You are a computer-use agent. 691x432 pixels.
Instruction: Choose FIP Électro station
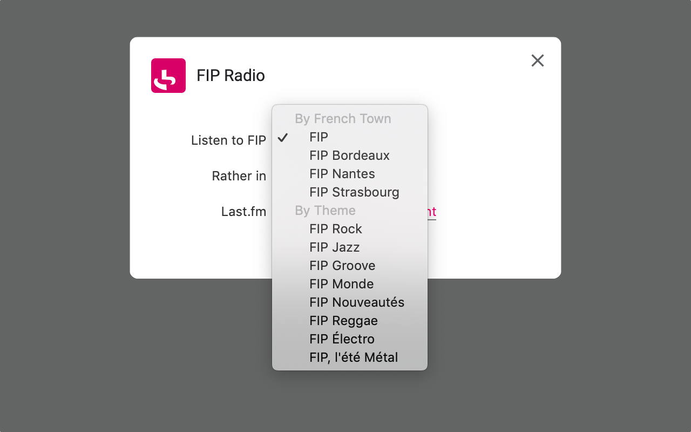(341, 339)
